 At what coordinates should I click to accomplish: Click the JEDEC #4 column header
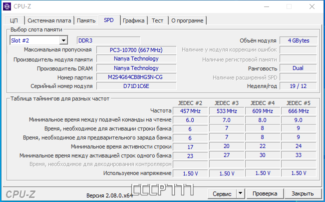(x=263, y=103)
